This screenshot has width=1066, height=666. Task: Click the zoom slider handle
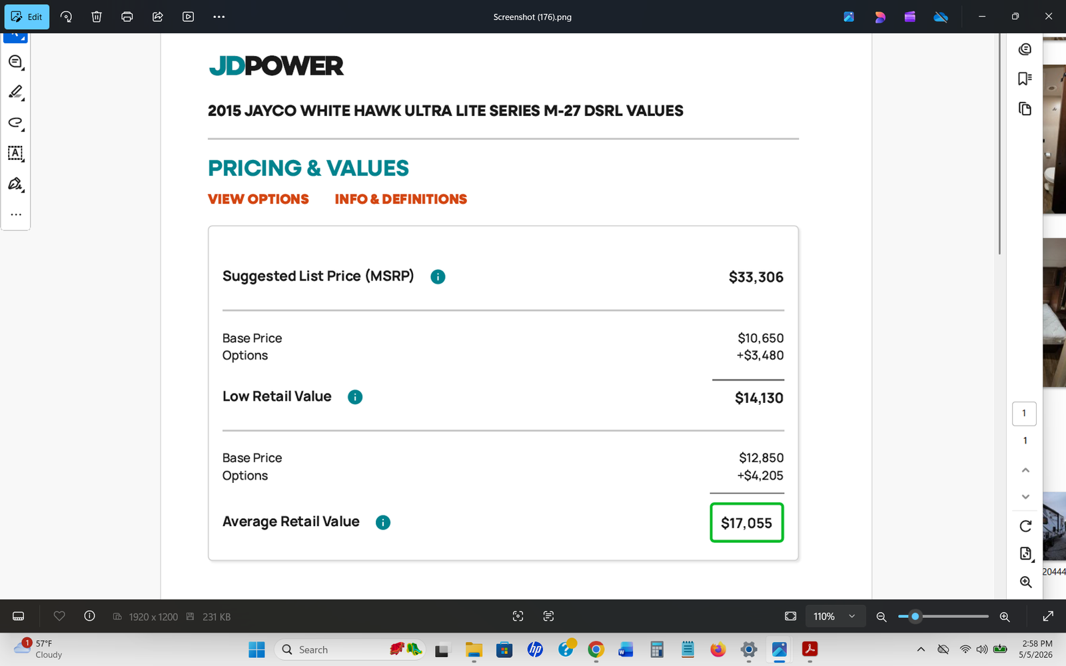(x=915, y=616)
